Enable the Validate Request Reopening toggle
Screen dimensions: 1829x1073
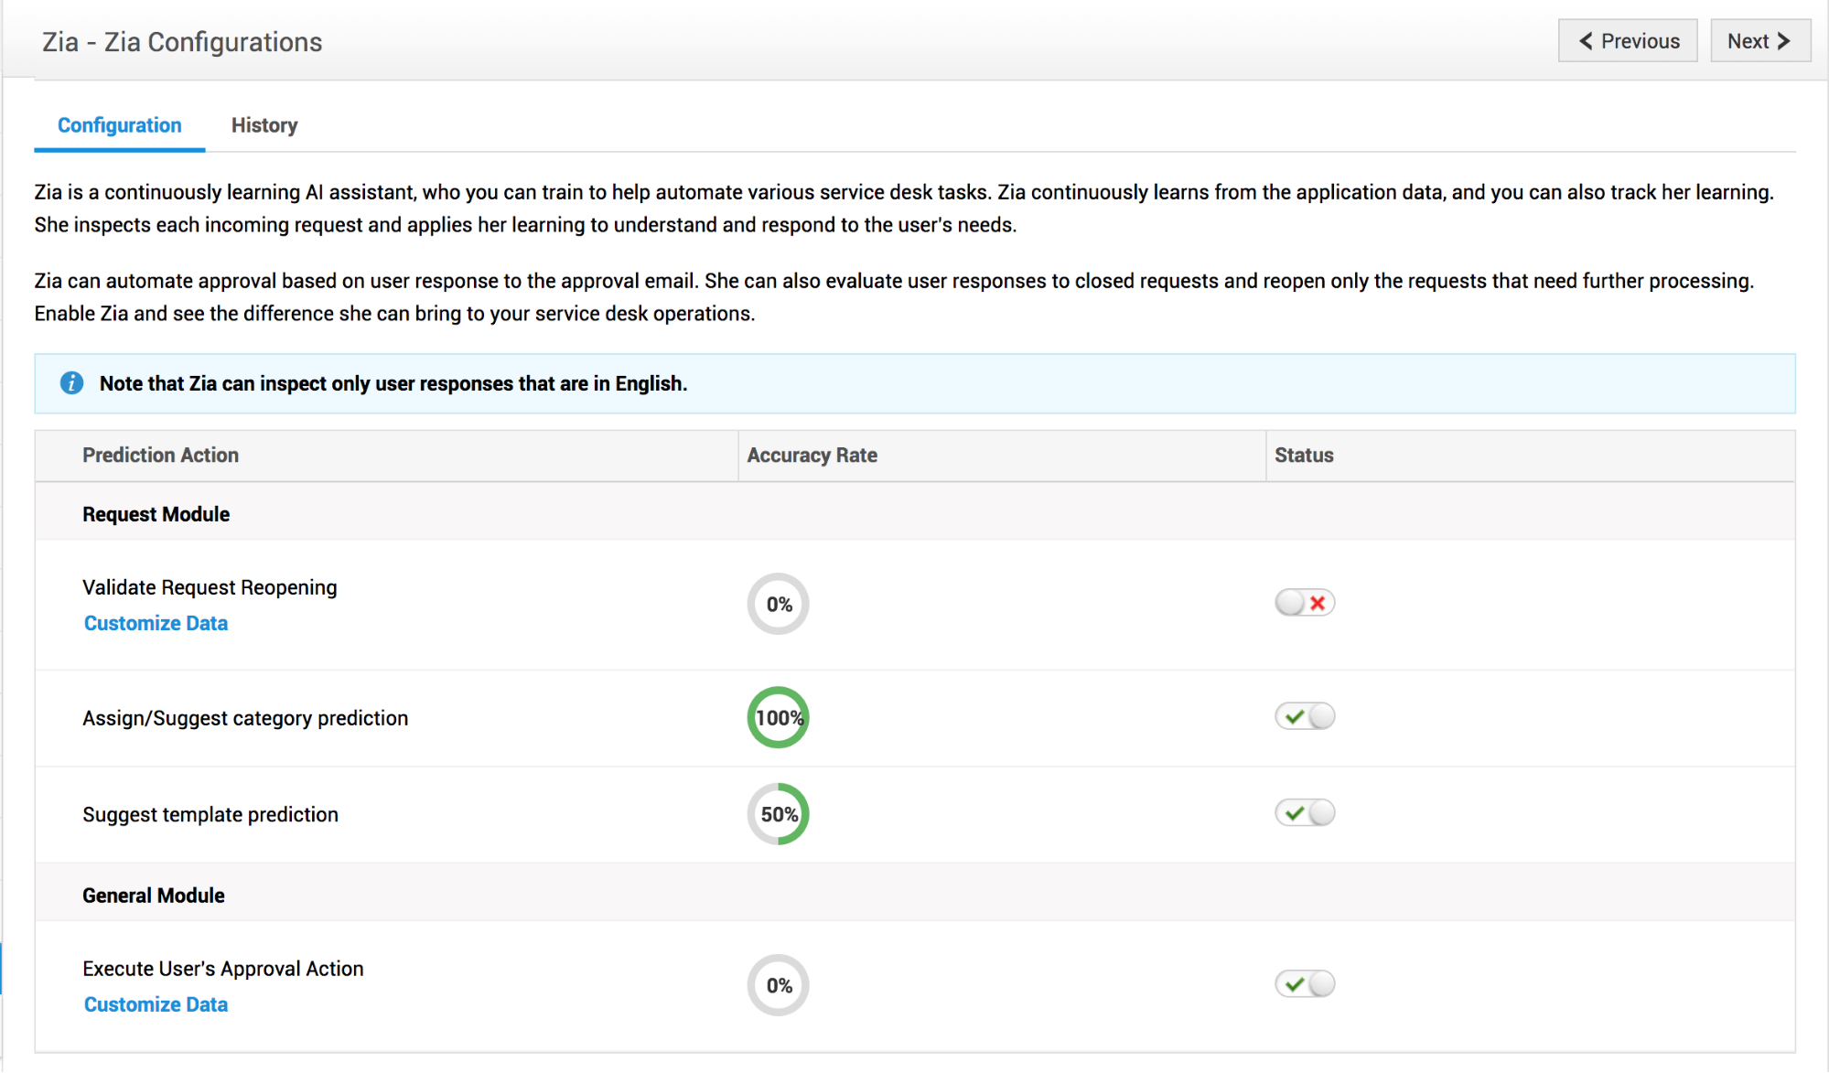tap(1305, 603)
